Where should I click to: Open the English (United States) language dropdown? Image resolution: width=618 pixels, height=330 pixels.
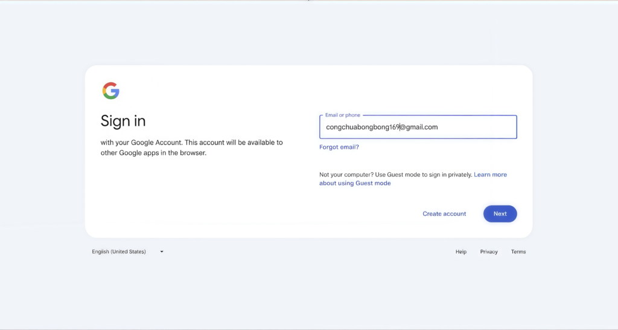(119, 252)
